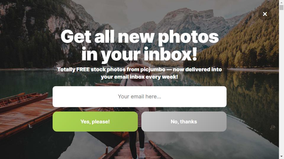Image resolution: width=284 pixels, height=159 pixels.
Task: Click the vertical scrollbar thumb
Action: point(281,7)
